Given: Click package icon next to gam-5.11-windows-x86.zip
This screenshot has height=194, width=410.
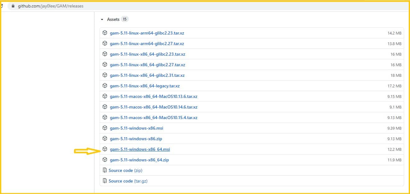Looking at the screenshot, I should (x=105, y=139).
